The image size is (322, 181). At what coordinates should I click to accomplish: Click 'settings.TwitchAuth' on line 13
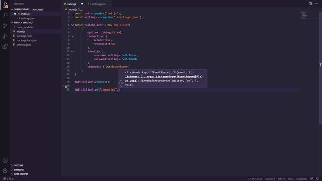[x=122, y=59]
